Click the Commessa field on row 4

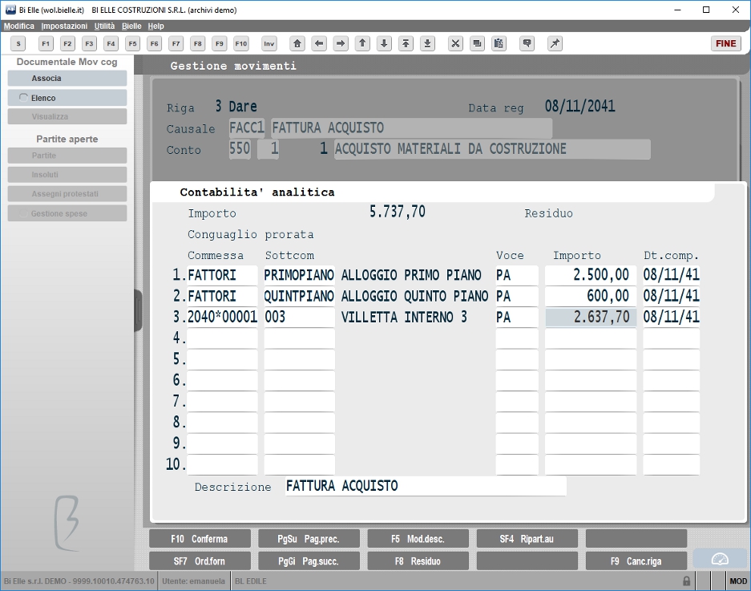click(222, 338)
